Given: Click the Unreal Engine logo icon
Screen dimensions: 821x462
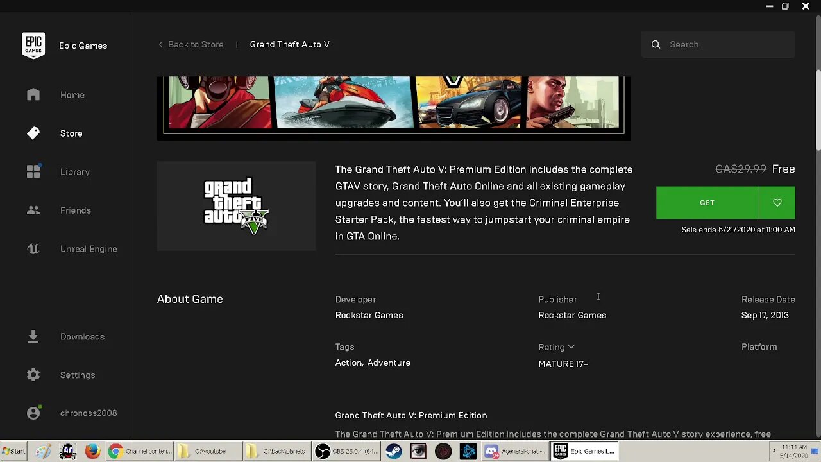Looking at the screenshot, I should pos(33,249).
